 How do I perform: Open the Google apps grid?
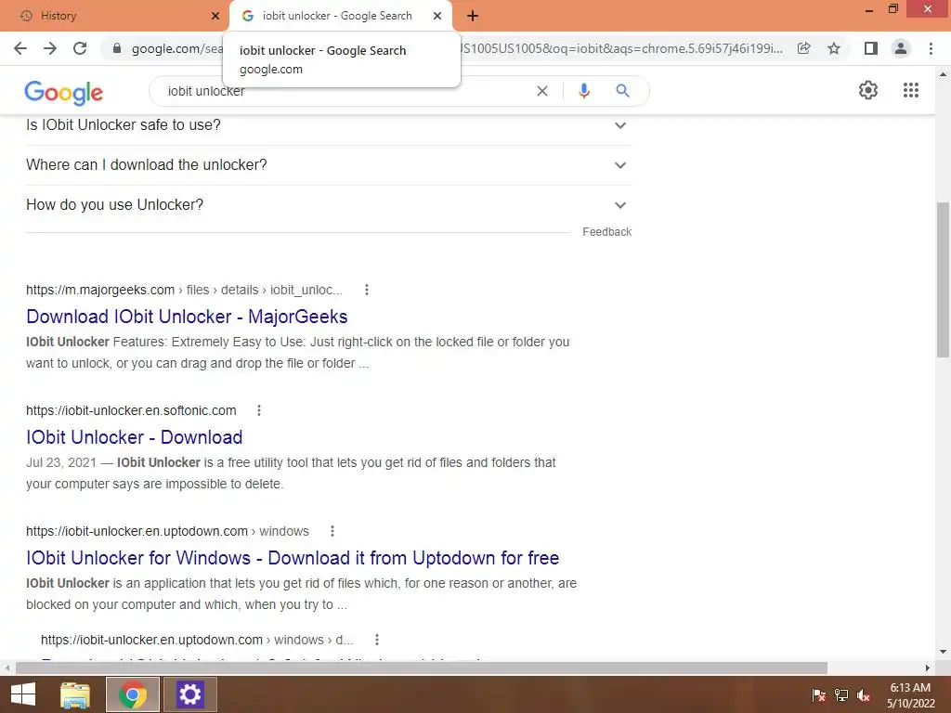pos(911,90)
